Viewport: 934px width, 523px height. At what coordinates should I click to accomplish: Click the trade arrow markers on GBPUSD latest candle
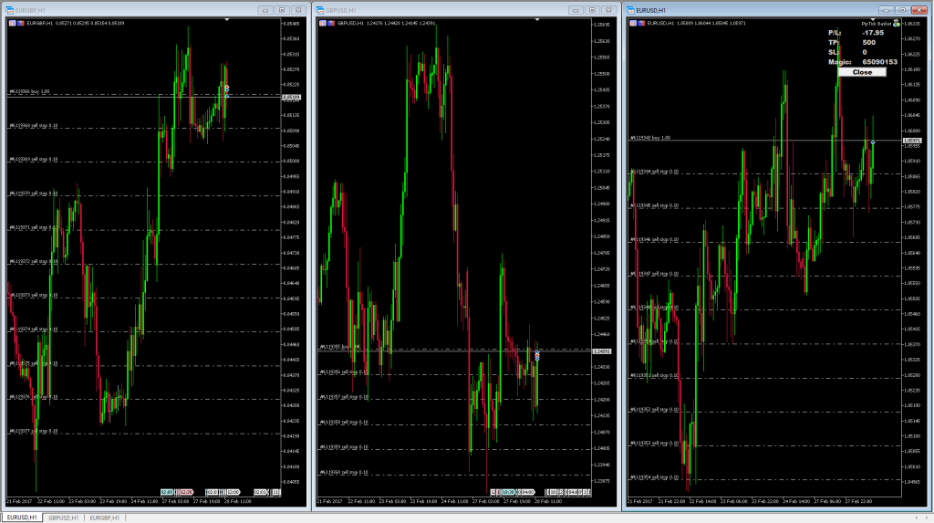click(537, 355)
